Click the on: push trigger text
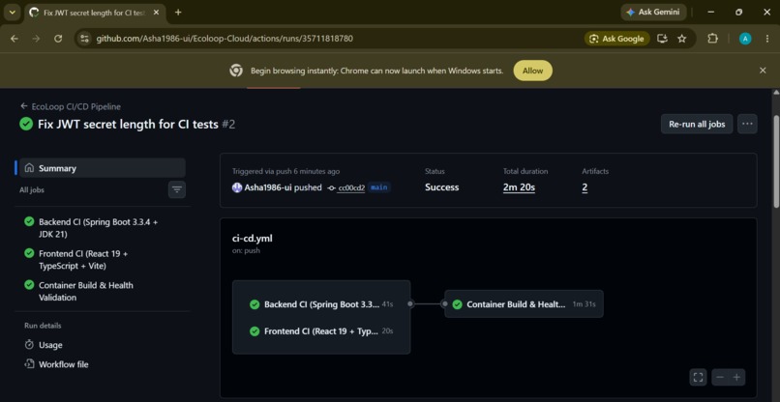 pyautogui.click(x=246, y=250)
